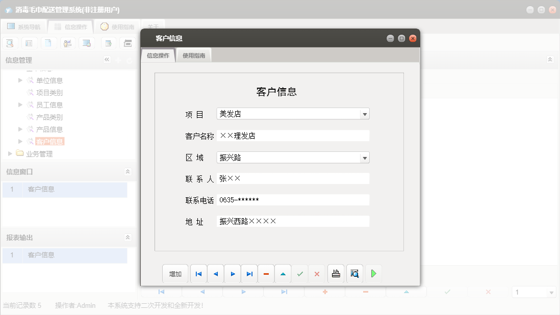The width and height of the screenshot is (560, 315).
Task: Open the print icon in the dialog toolbar
Action: pos(336,274)
